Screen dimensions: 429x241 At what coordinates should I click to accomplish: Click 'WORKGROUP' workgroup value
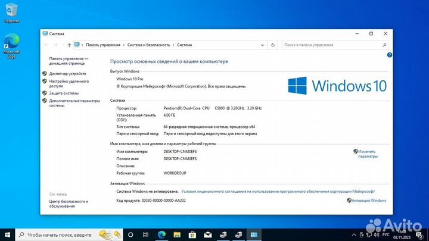coord(175,173)
